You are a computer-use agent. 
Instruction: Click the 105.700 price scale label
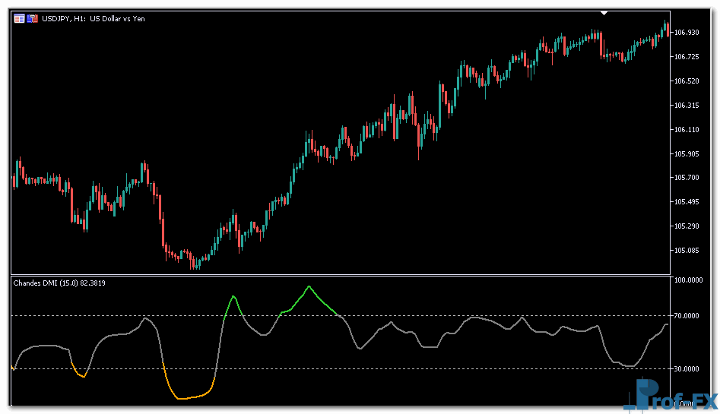[687, 178]
